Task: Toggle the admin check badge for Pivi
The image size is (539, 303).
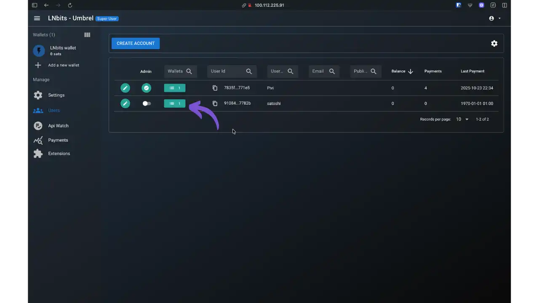Action: click(x=146, y=88)
